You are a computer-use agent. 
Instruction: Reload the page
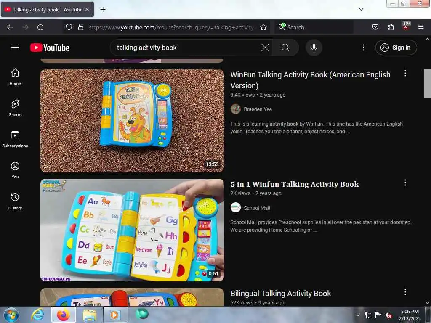click(40, 27)
